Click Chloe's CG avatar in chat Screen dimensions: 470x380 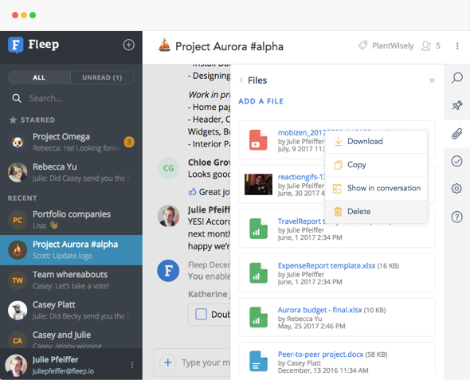coord(168,168)
